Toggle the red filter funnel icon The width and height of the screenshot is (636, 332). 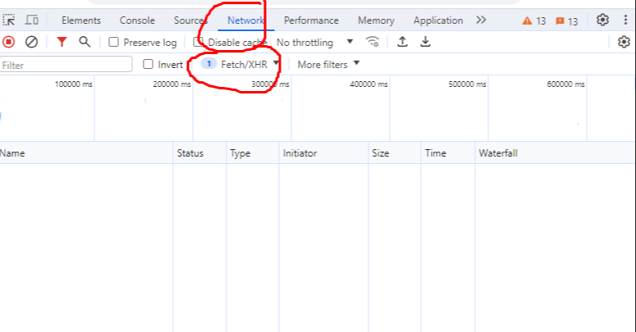pos(62,42)
